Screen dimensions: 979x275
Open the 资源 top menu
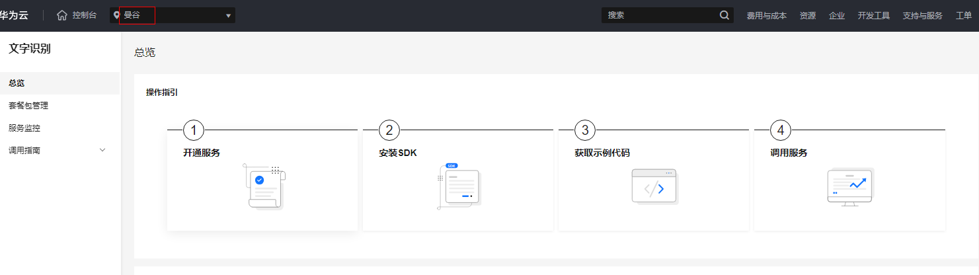(807, 16)
